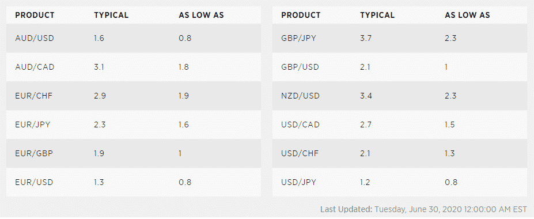Click the left table's TYPICAL column header
534x219 pixels.
click(x=111, y=16)
